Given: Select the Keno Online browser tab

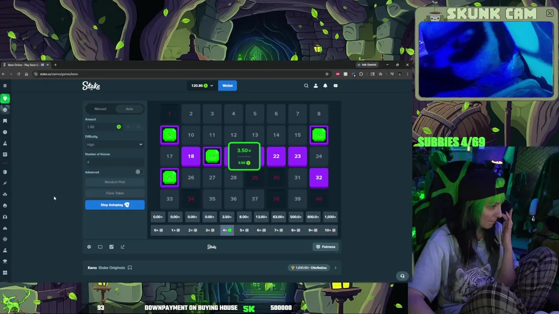Looking at the screenshot, I should pyautogui.click(x=25, y=65).
